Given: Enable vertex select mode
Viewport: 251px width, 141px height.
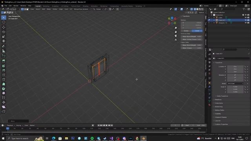Looking at the screenshot, I should tap(22, 9).
